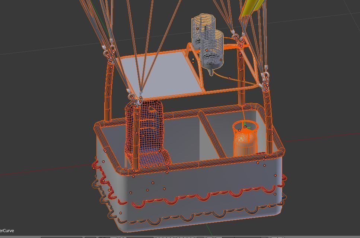
Task: Select the orange gas cylinder in the basket
Action: 245,138
